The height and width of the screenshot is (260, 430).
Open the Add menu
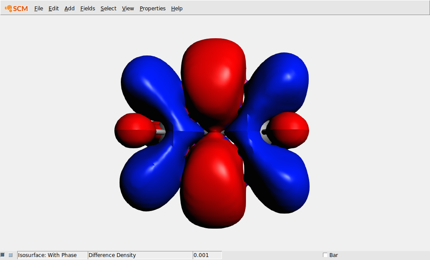coord(69,8)
